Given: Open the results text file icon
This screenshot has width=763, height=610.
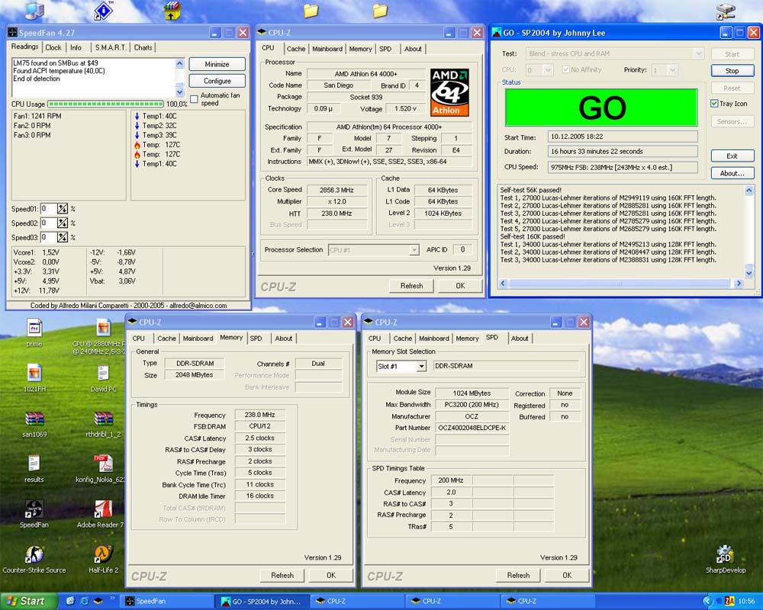Looking at the screenshot, I should click(34, 464).
